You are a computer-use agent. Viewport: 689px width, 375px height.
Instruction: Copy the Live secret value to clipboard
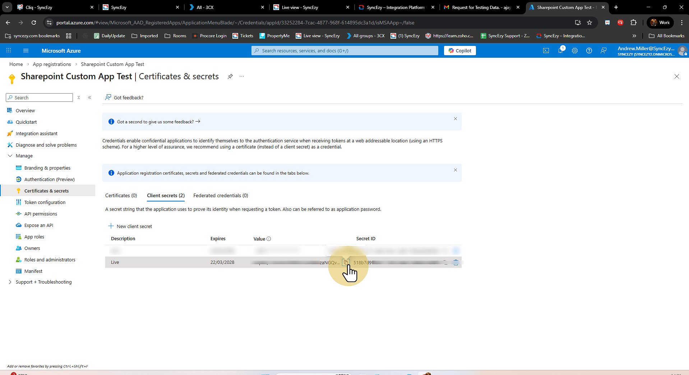pos(346,262)
